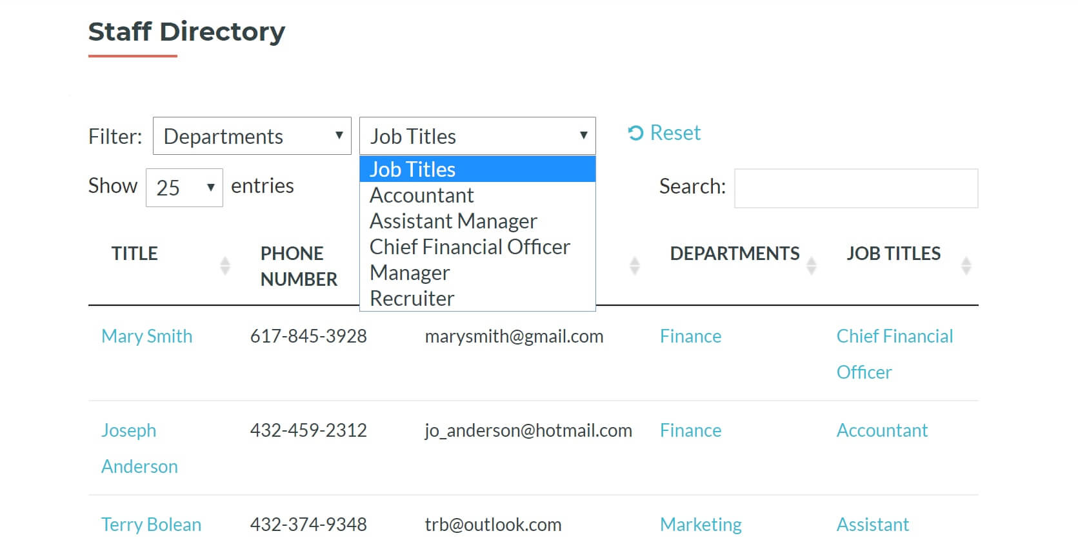Select Accountant from the Job Titles list
The width and height of the screenshot is (1078, 540).
coord(421,195)
